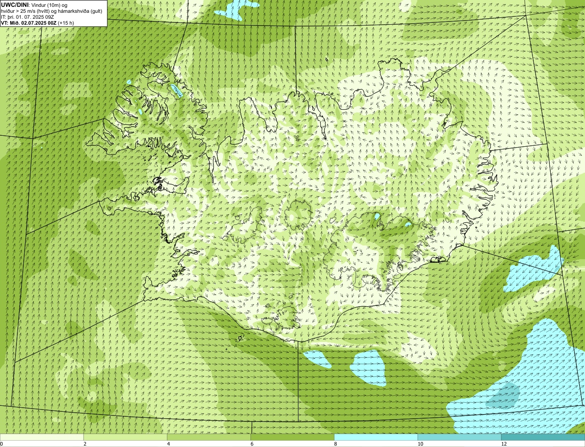Click the 'VT: Mið. 02.07.2025 00Z (+15 h)' line
The image size is (585, 447).
click(x=37, y=22)
